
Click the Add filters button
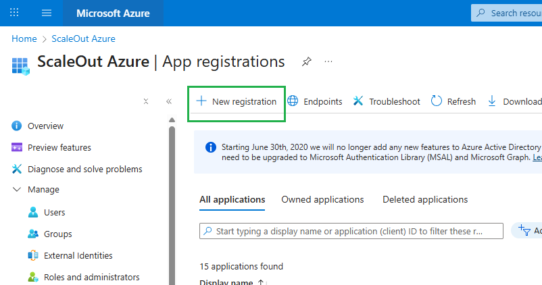point(527,230)
